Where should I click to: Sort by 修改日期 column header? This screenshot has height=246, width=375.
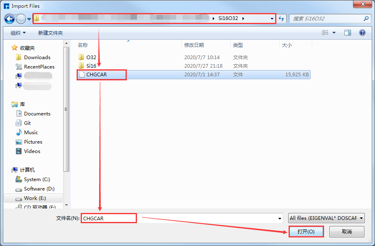tap(194, 45)
